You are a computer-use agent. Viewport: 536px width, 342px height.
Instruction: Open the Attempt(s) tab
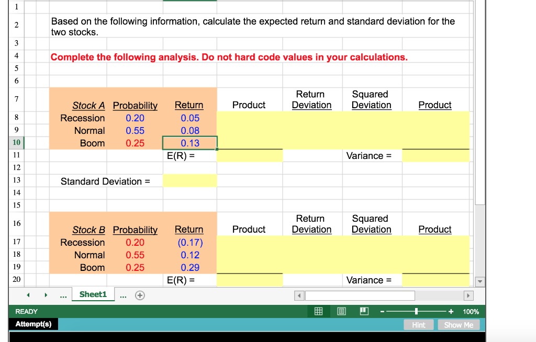(x=33, y=324)
